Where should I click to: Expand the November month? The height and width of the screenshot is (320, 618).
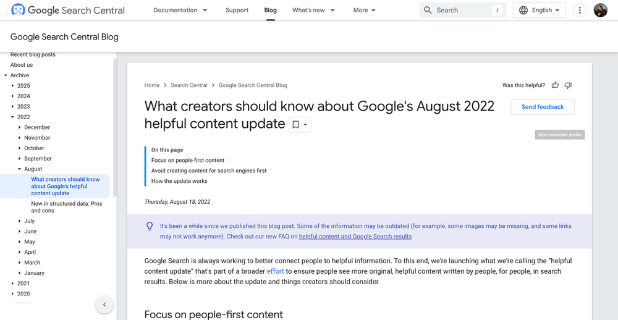20,138
